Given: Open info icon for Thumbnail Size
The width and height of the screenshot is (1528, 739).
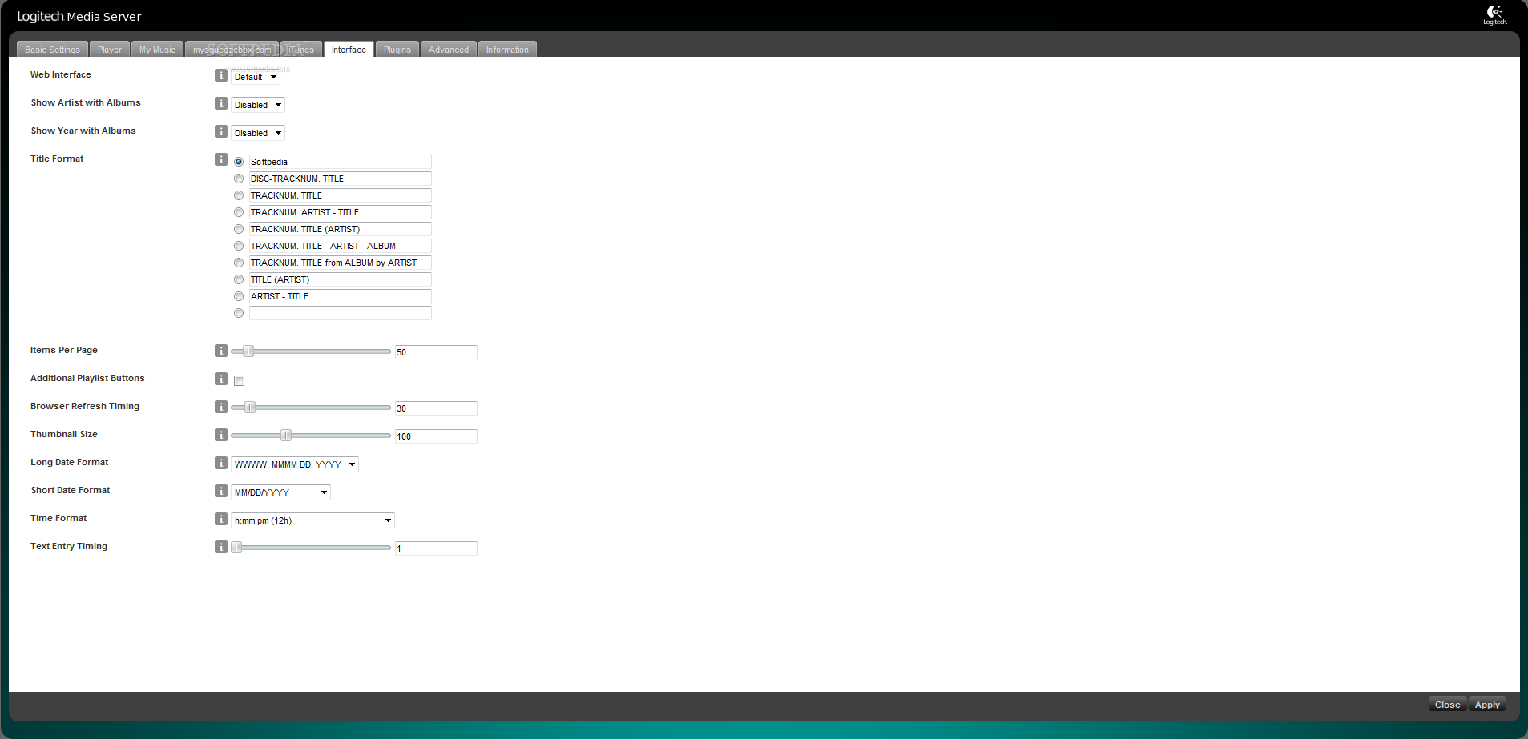Looking at the screenshot, I should pos(221,435).
